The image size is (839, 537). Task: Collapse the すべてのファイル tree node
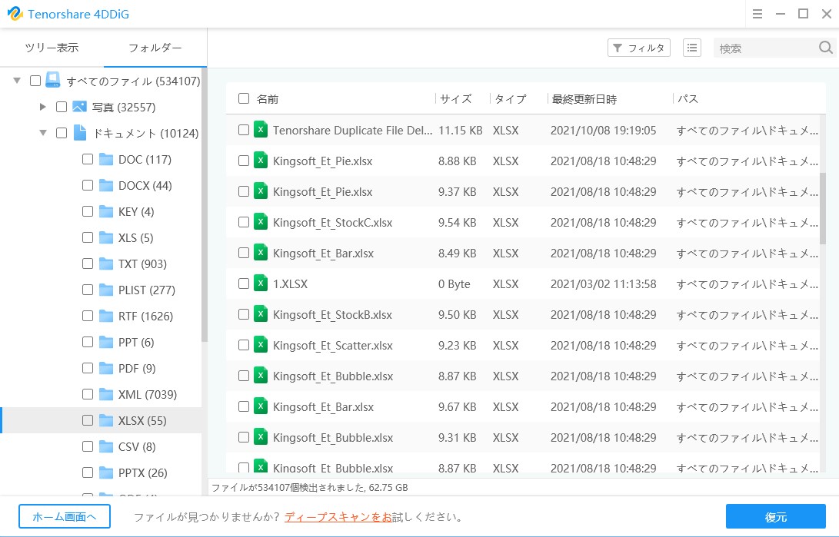click(17, 81)
